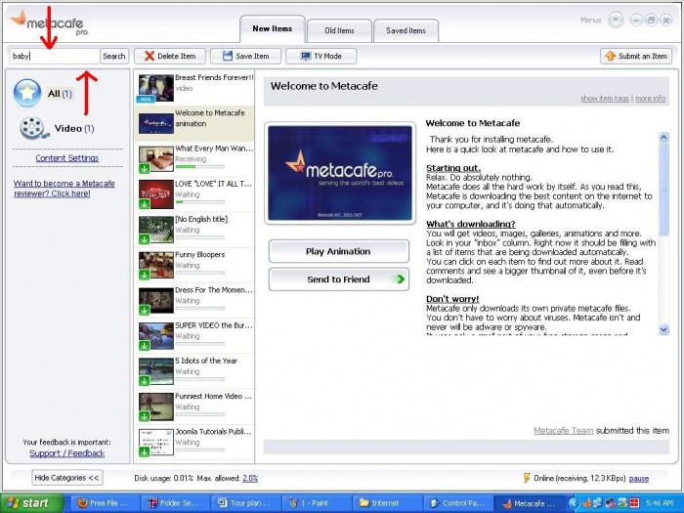Open the Control Pa... taskbar item

click(x=458, y=503)
